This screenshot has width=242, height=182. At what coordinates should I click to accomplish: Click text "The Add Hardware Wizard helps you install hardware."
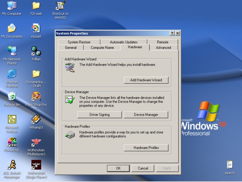[117, 64]
